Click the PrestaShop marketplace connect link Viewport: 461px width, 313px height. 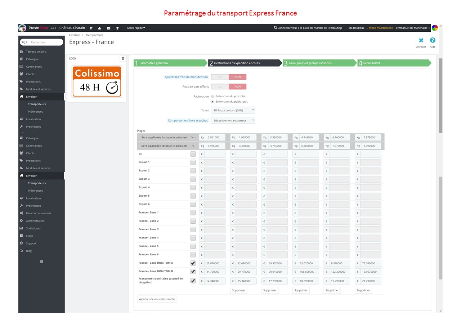tap(308, 28)
